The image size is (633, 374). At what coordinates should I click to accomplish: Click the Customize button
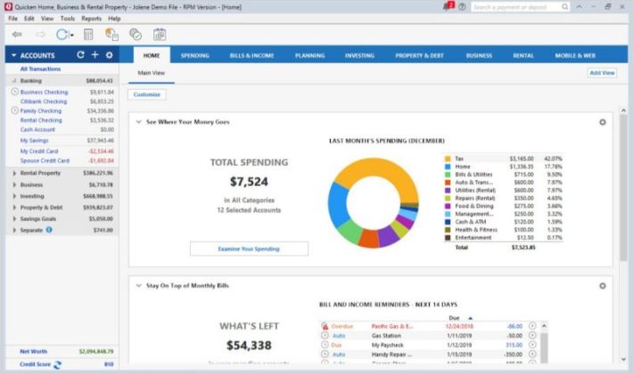[x=147, y=93]
